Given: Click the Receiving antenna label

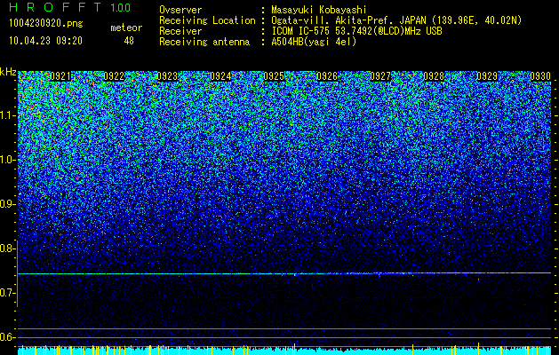Looking at the screenshot, I should (x=204, y=42).
